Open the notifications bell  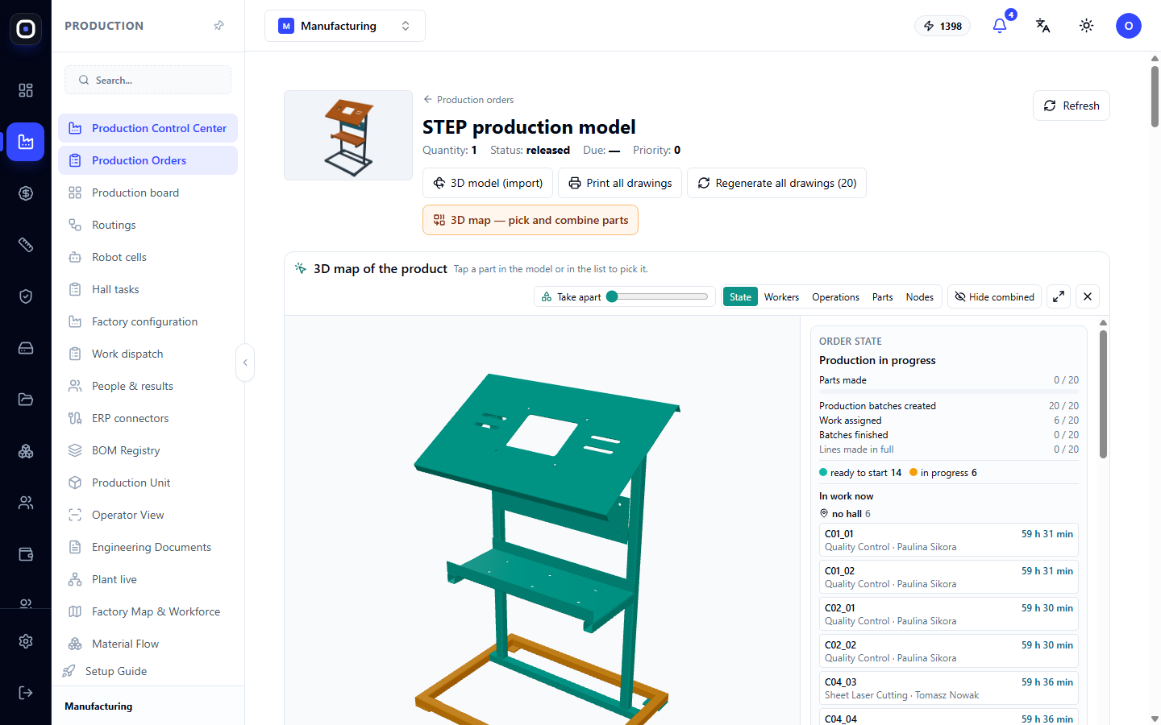click(1000, 26)
